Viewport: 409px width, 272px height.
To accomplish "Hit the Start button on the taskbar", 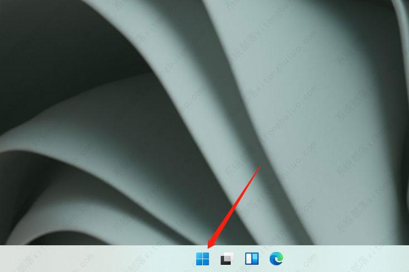I will click(x=202, y=259).
